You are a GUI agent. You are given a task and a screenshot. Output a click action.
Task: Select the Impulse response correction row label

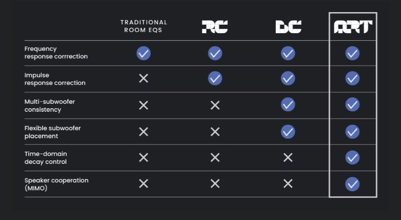click(55, 79)
